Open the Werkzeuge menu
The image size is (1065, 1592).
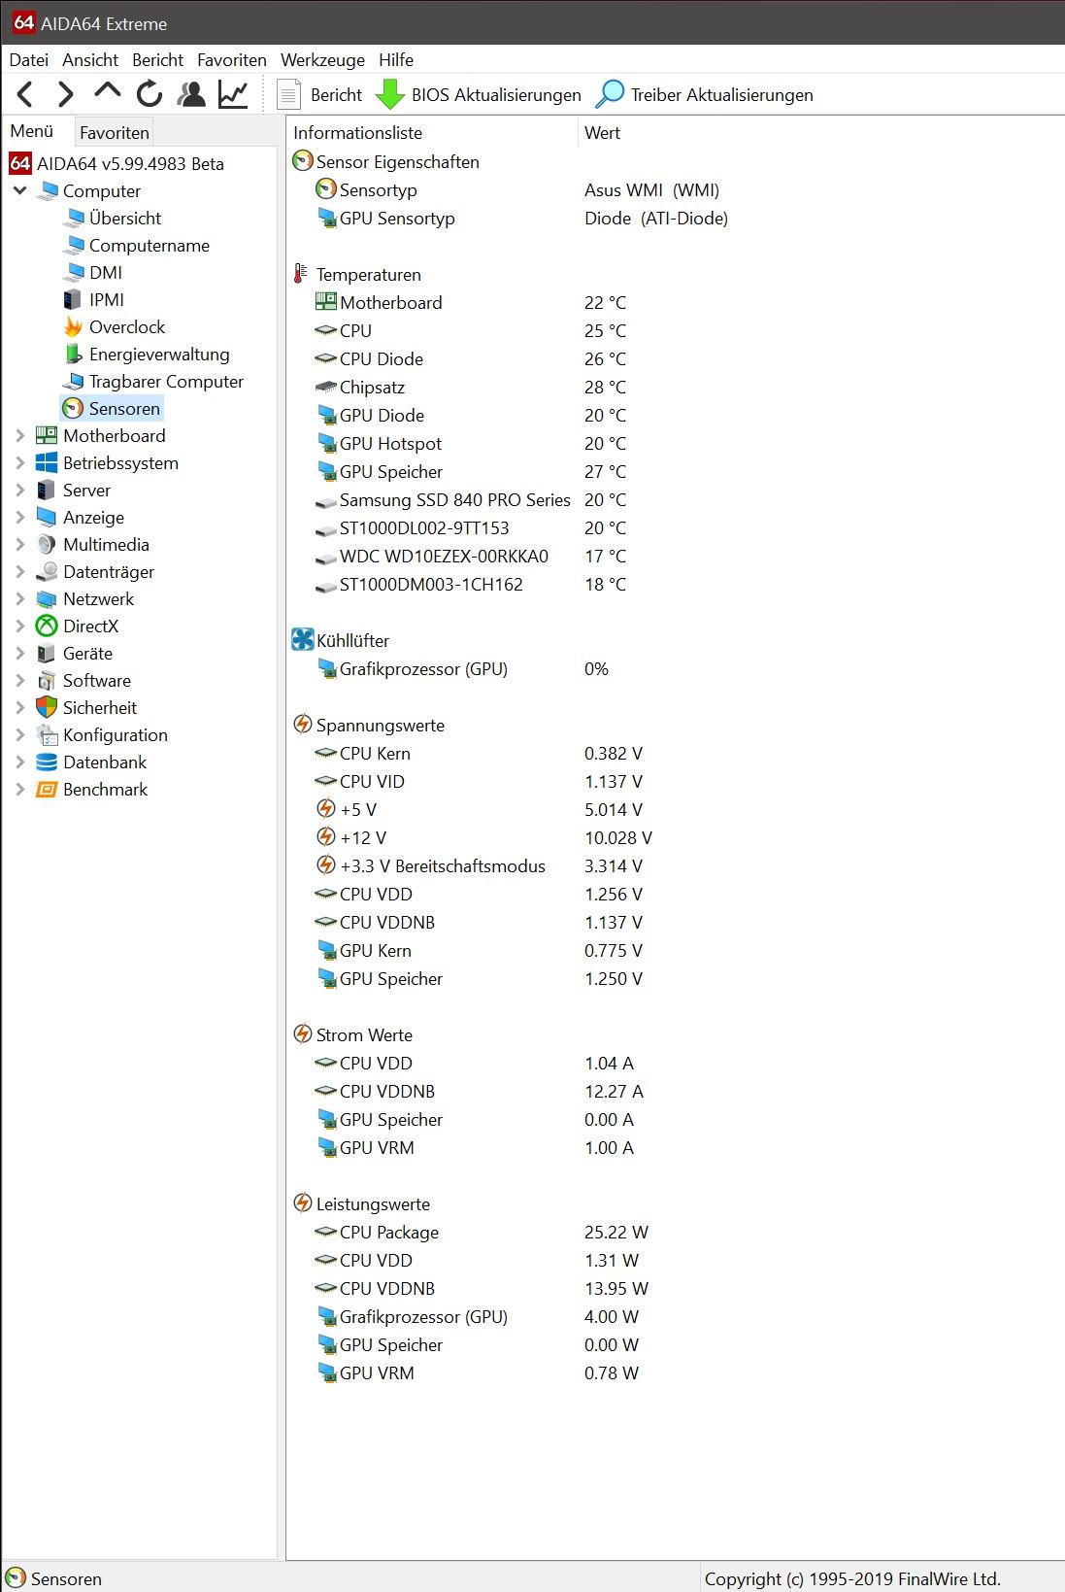pos(322,60)
